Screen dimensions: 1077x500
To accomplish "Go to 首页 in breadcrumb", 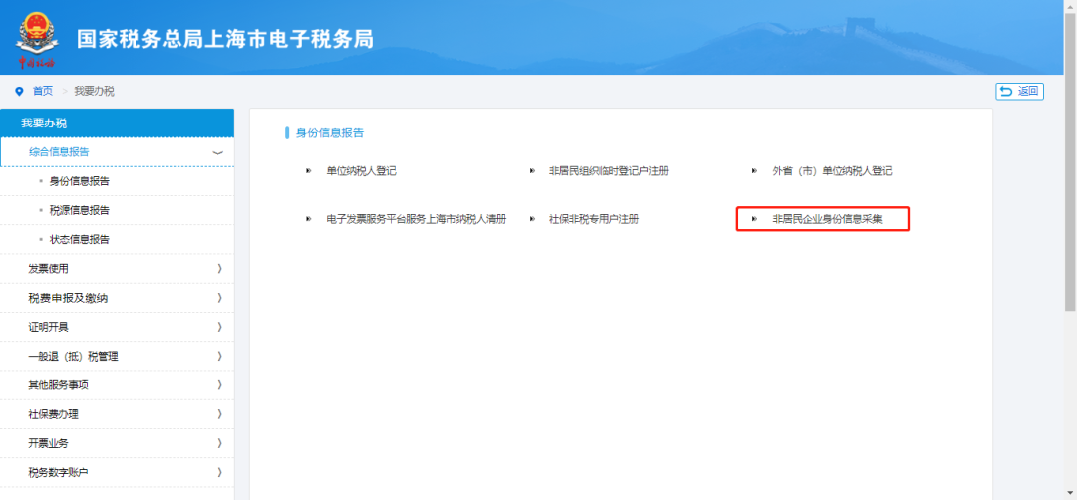I will (43, 92).
